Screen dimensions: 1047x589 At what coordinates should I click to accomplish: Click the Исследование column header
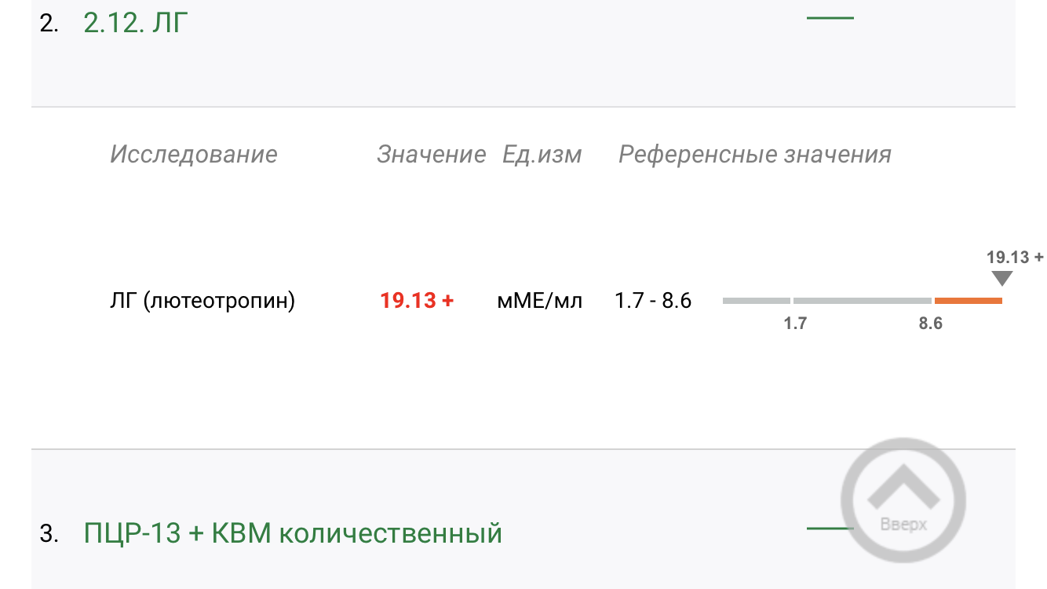[193, 154]
